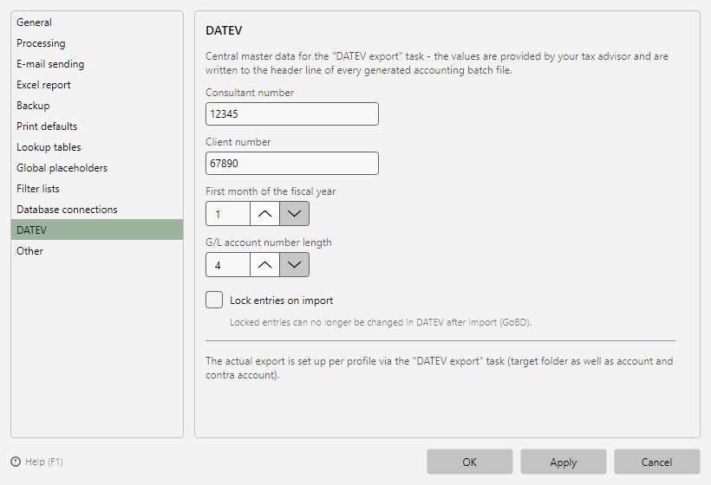The width and height of the screenshot is (711, 485).
Task: Open the Other settings page
Action: point(97,251)
